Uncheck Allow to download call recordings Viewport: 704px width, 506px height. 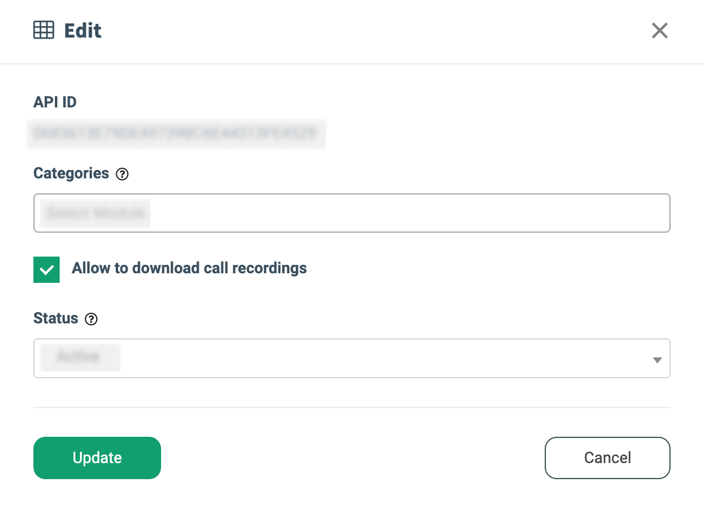(x=47, y=269)
